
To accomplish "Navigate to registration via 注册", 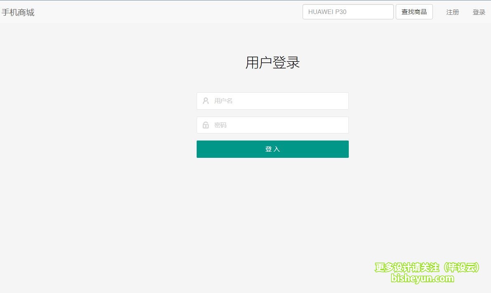I will pyautogui.click(x=452, y=12).
